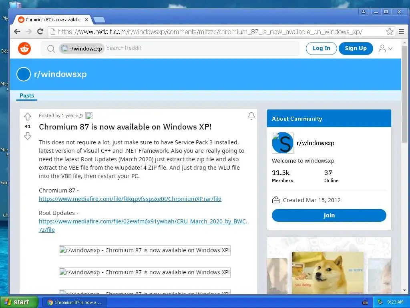Click the taskbar clock 9:23 AM
This screenshot has height=308, width=410.
tap(395, 302)
